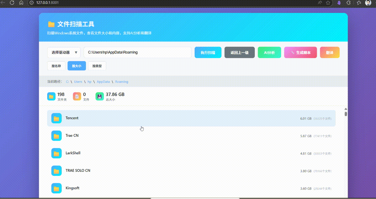Screen dimensions: 376x199
Task: Click 返回上一级 to go up
Action: [x=239, y=52]
